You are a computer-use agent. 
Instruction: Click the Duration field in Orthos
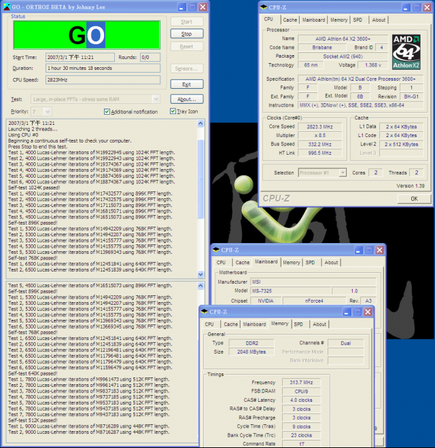103,68
